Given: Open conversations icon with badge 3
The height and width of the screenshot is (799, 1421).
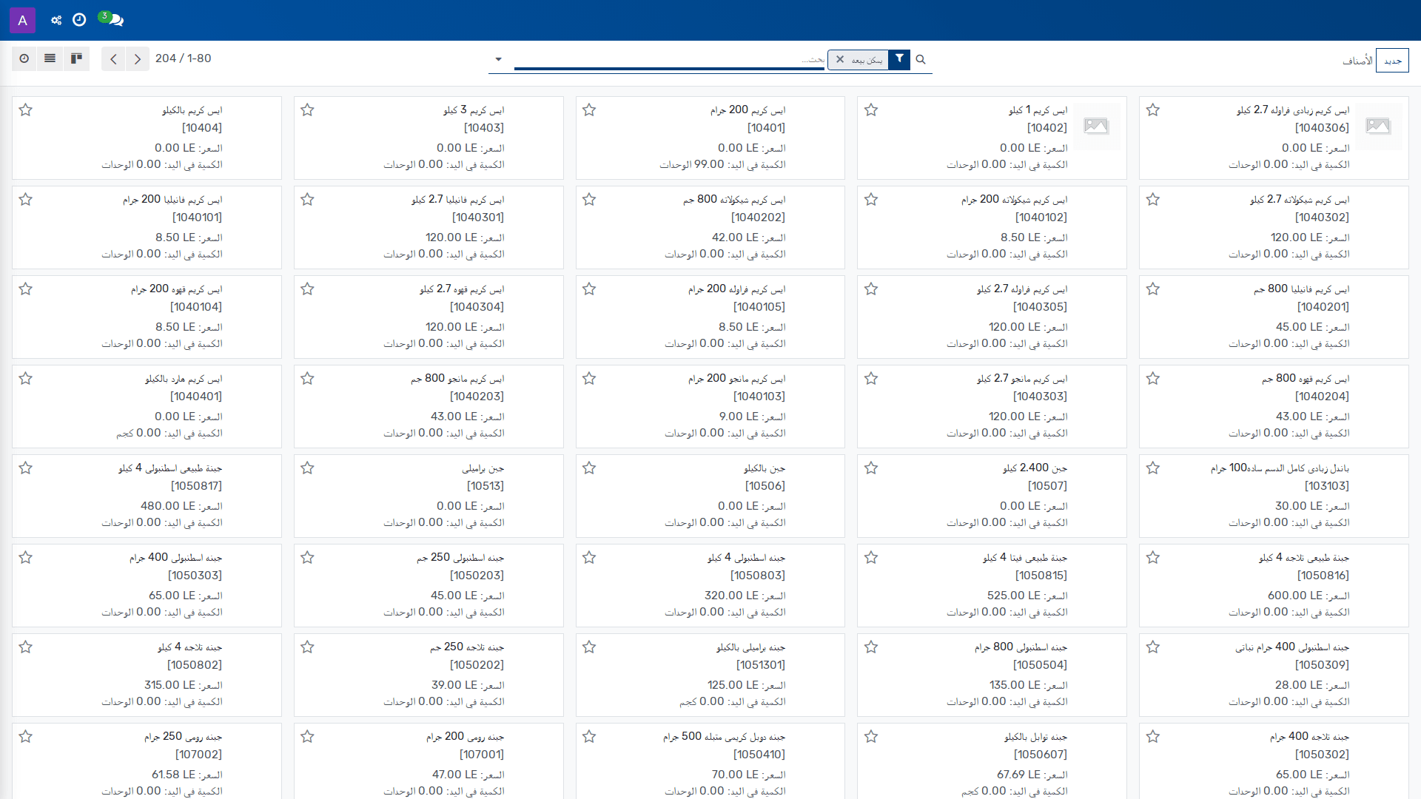Looking at the screenshot, I should [x=111, y=18].
